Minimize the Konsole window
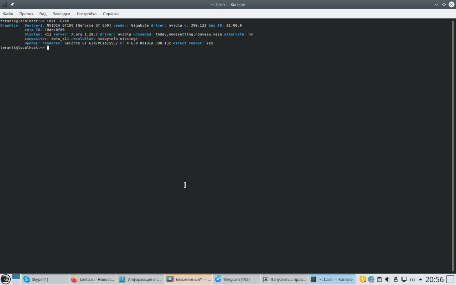 [436, 5]
